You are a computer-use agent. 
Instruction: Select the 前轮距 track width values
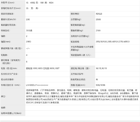[x=34, y=68]
